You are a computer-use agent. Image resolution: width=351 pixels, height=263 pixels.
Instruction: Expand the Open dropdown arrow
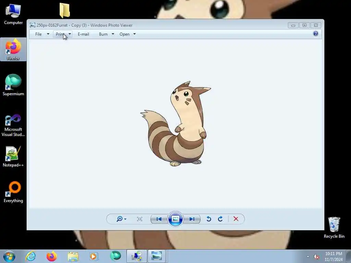click(134, 34)
